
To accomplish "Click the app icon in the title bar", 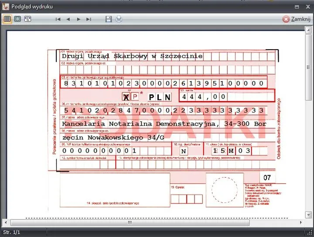I will pyautogui.click(x=6, y=7).
